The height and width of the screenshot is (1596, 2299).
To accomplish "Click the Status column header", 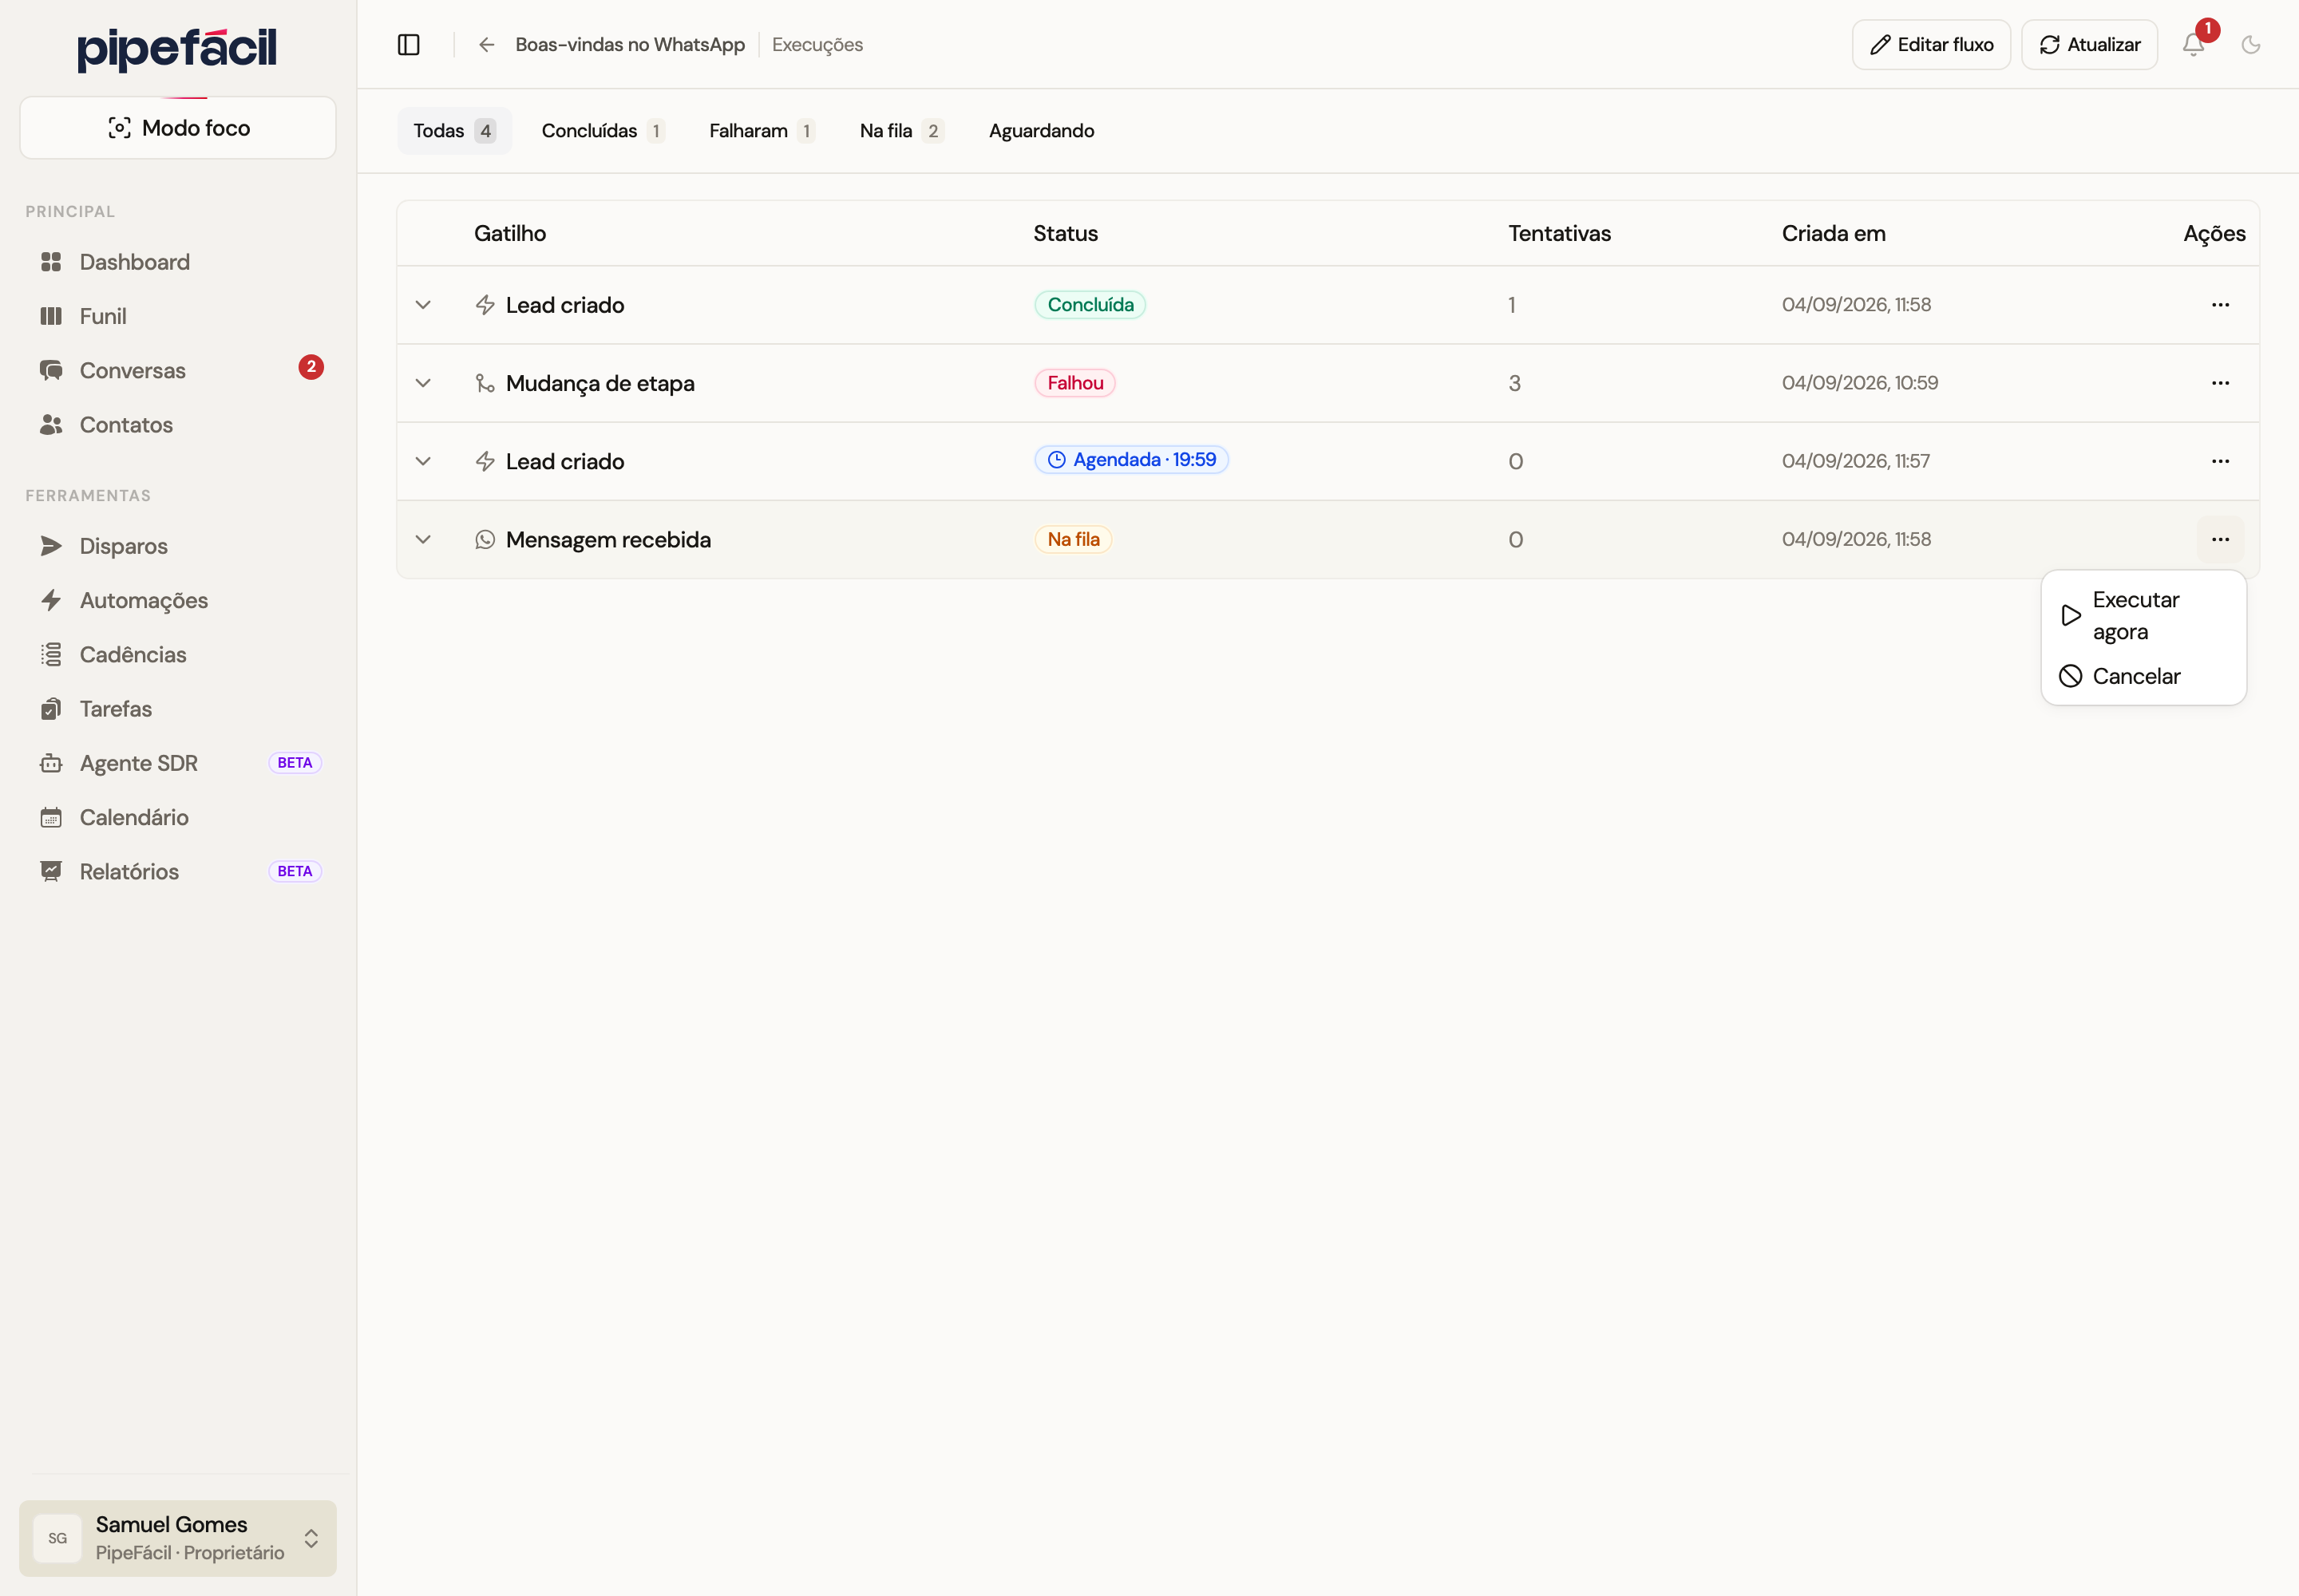I will point(1066,233).
